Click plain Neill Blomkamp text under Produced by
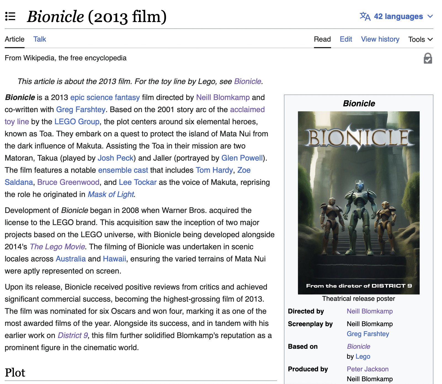 coord(370,379)
